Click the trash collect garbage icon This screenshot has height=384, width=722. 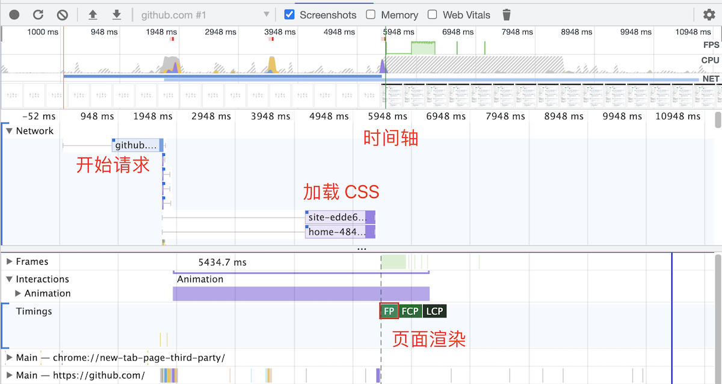click(x=507, y=15)
